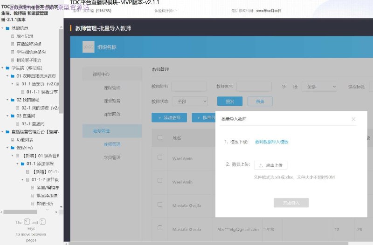Click the folder icon of 课程中心 in tree

[x=13, y=148]
